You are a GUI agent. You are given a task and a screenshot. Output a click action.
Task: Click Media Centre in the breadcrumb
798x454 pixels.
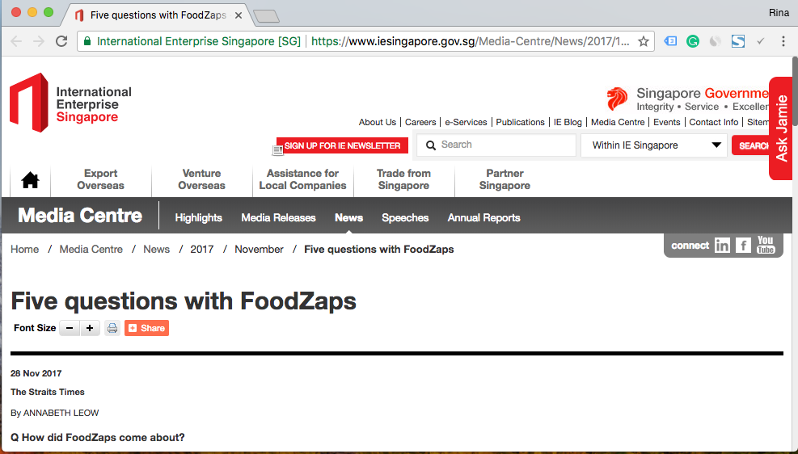91,249
